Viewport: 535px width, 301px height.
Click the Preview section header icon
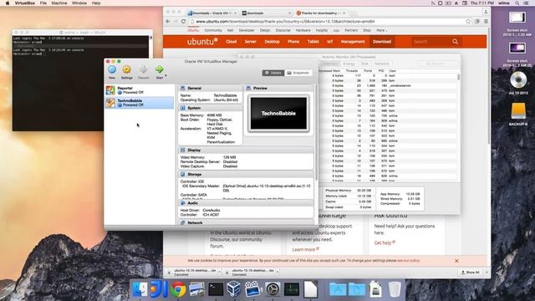[x=248, y=88]
